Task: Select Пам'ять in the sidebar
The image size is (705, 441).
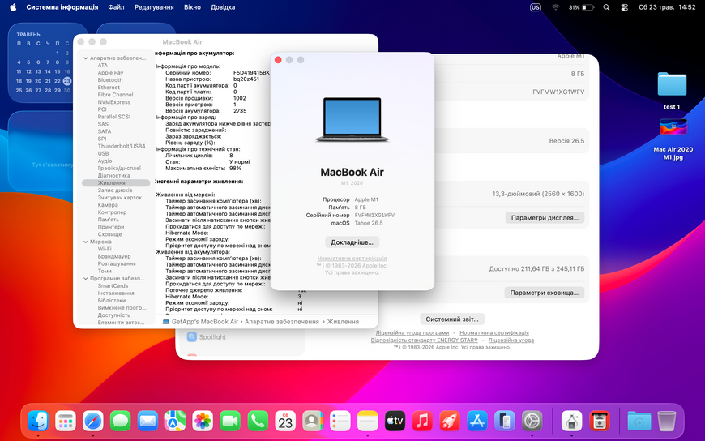Action: (109, 220)
